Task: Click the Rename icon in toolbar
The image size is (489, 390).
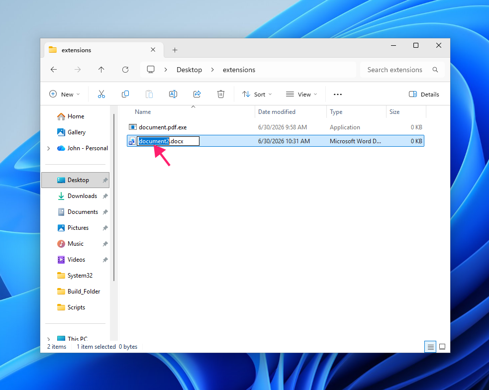Action: click(x=173, y=94)
